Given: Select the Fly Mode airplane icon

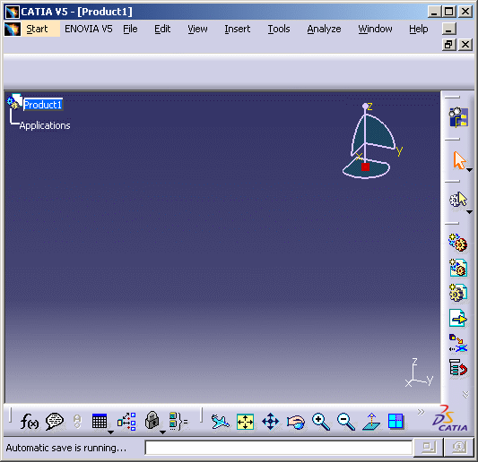Looking at the screenshot, I should tap(220, 422).
